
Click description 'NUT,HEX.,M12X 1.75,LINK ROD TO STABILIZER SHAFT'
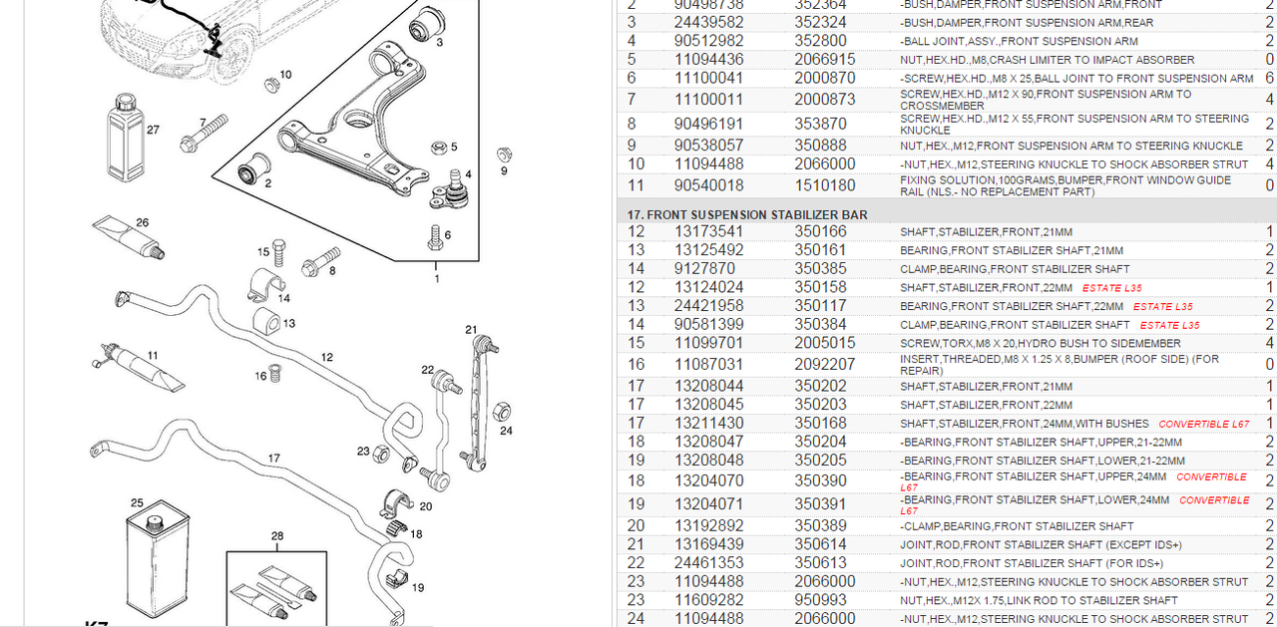click(x=1039, y=600)
